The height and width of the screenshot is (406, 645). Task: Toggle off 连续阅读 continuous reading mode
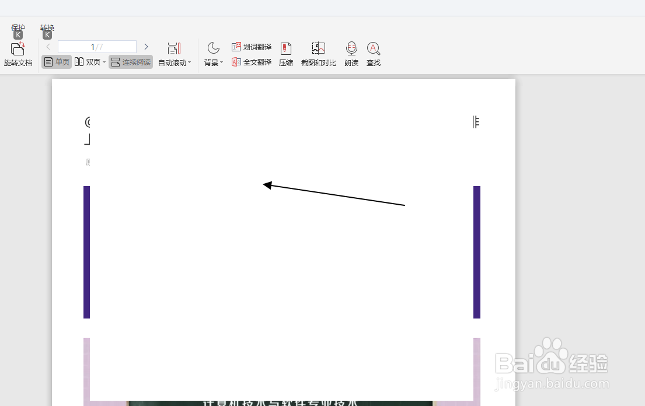pos(130,61)
